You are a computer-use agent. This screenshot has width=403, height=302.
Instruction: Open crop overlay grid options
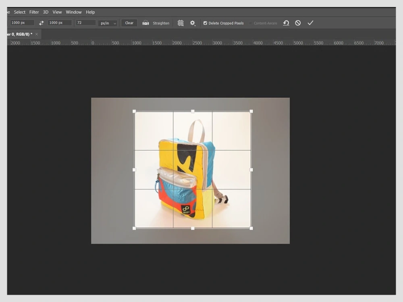(181, 23)
